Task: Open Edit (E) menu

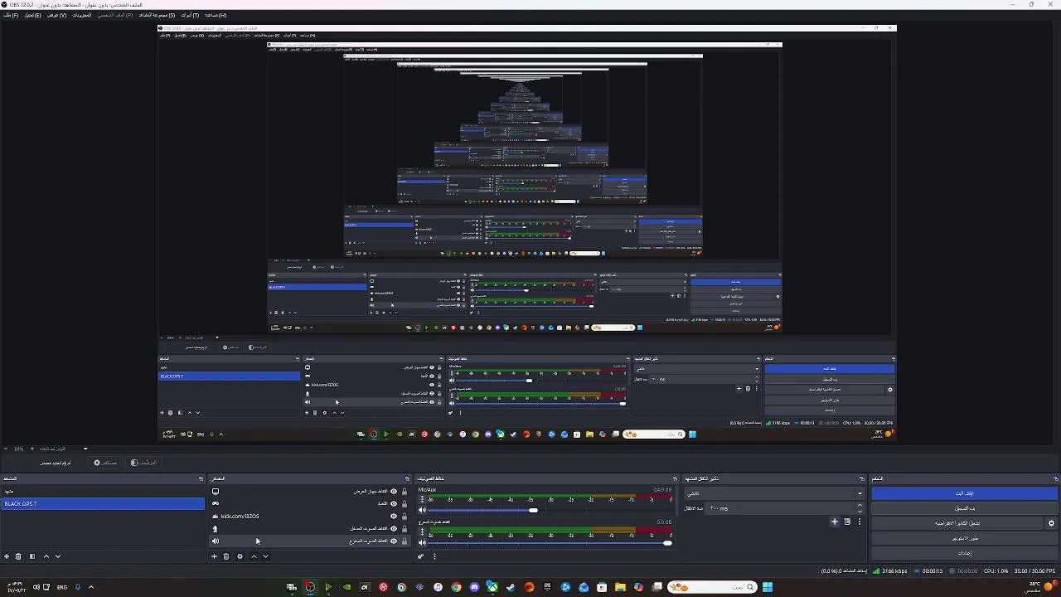Action: tap(31, 15)
